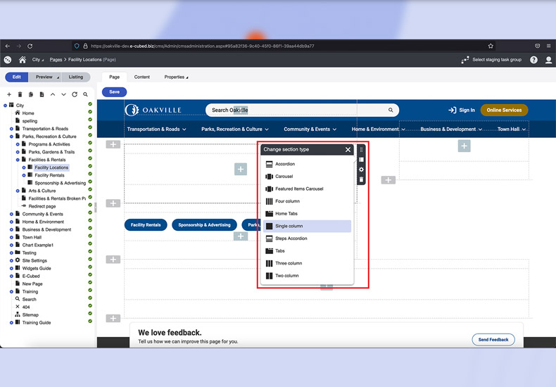Screen dimensions: 556x387
Task: Click the search magnifier in tree toolbar
Action: [85, 94]
